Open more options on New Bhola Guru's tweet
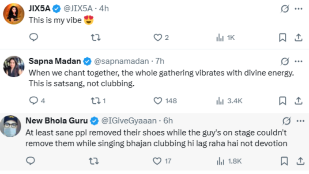 [300, 121]
